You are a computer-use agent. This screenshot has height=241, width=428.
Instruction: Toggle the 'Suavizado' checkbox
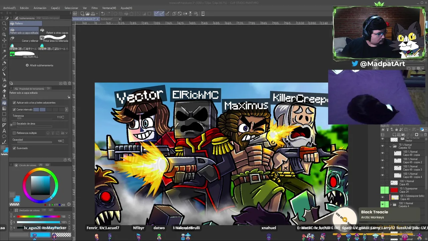14,148
